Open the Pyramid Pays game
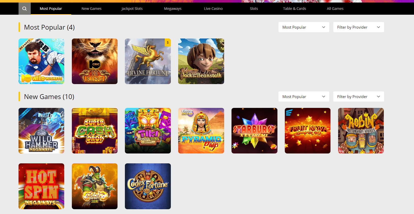Image resolution: width=414 pixels, height=214 pixels. (x=201, y=131)
